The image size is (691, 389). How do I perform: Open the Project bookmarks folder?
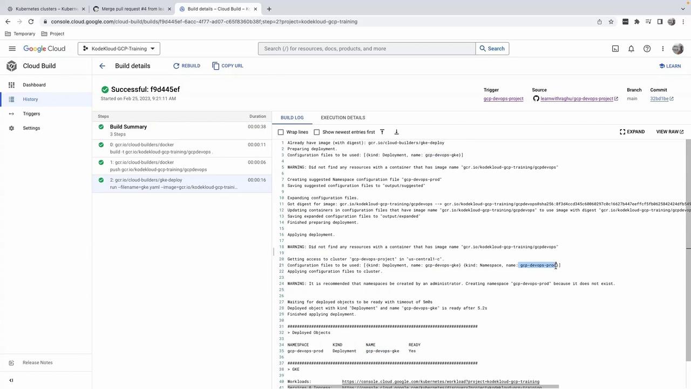pyautogui.click(x=52, y=33)
